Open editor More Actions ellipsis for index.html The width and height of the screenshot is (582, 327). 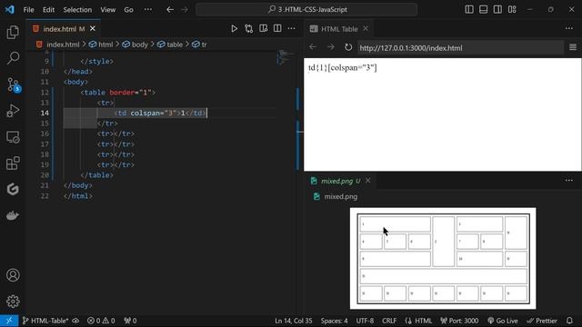291,28
